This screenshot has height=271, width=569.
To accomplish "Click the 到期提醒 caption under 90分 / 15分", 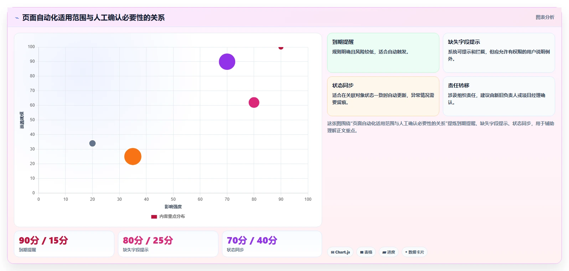I will pos(27,250).
